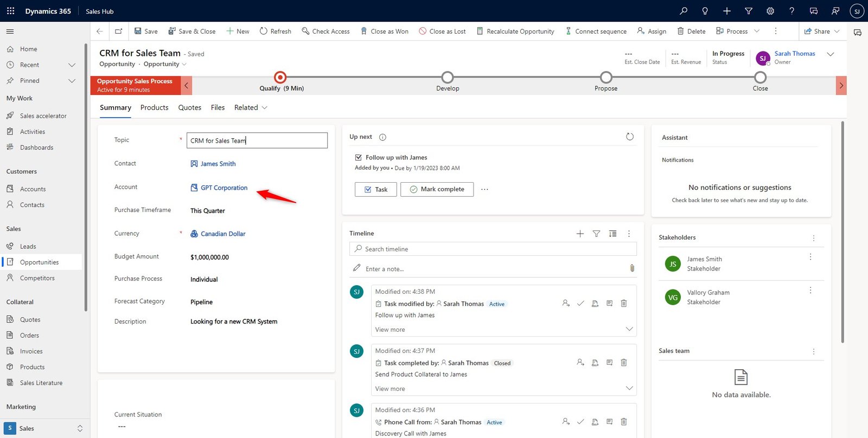Select the Propose stage marker

coord(606,77)
